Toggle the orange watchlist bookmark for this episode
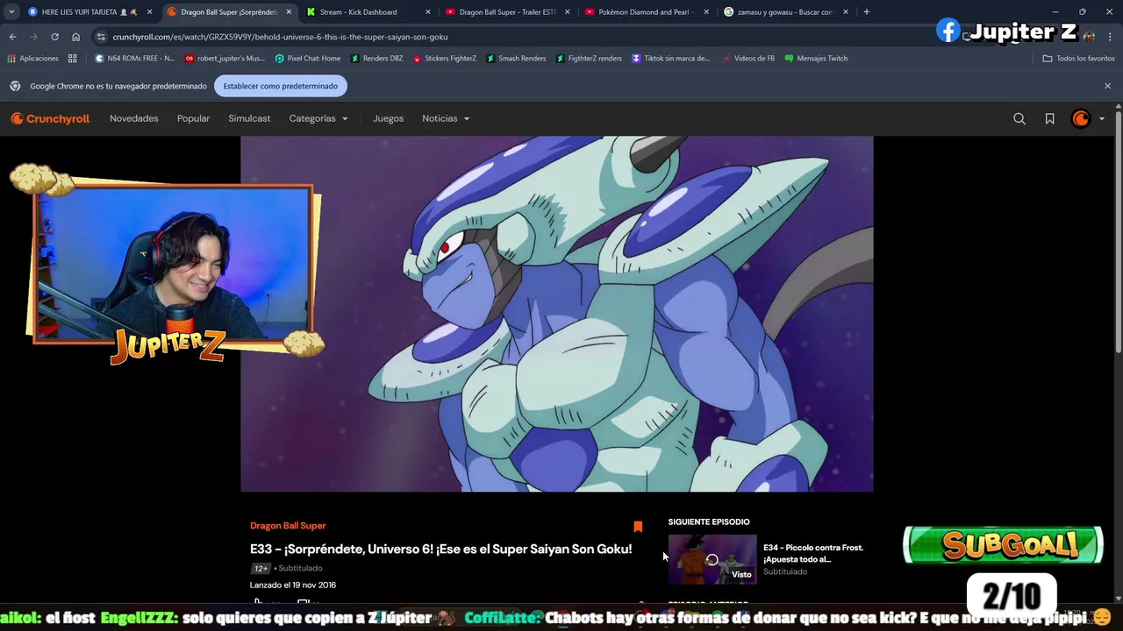The width and height of the screenshot is (1123, 631). tap(638, 527)
